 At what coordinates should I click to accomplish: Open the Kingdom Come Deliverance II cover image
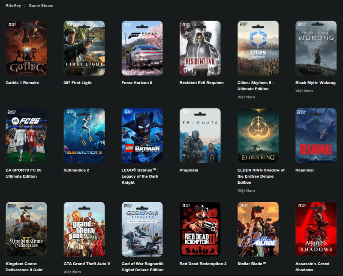(x=26, y=229)
